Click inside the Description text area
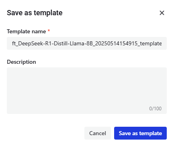Image resolution: width=174 pixels, height=148 pixels. click(87, 91)
